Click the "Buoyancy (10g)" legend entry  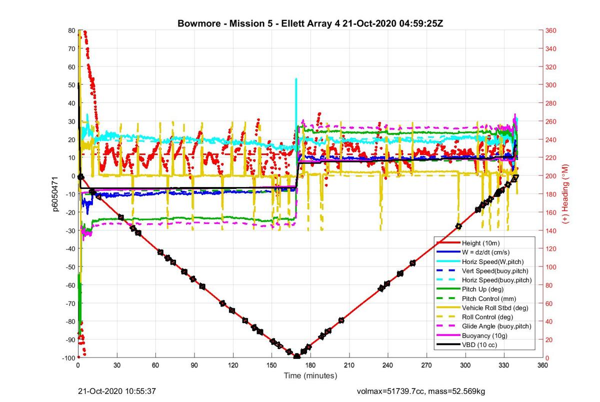[x=484, y=336]
